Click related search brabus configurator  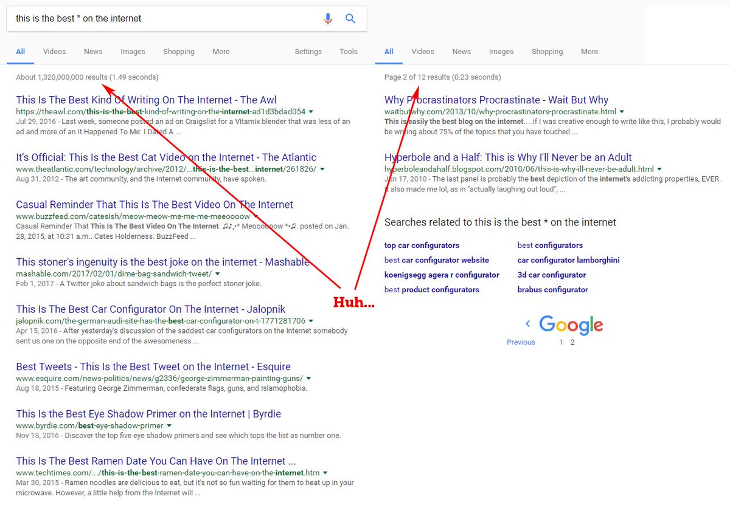(553, 290)
